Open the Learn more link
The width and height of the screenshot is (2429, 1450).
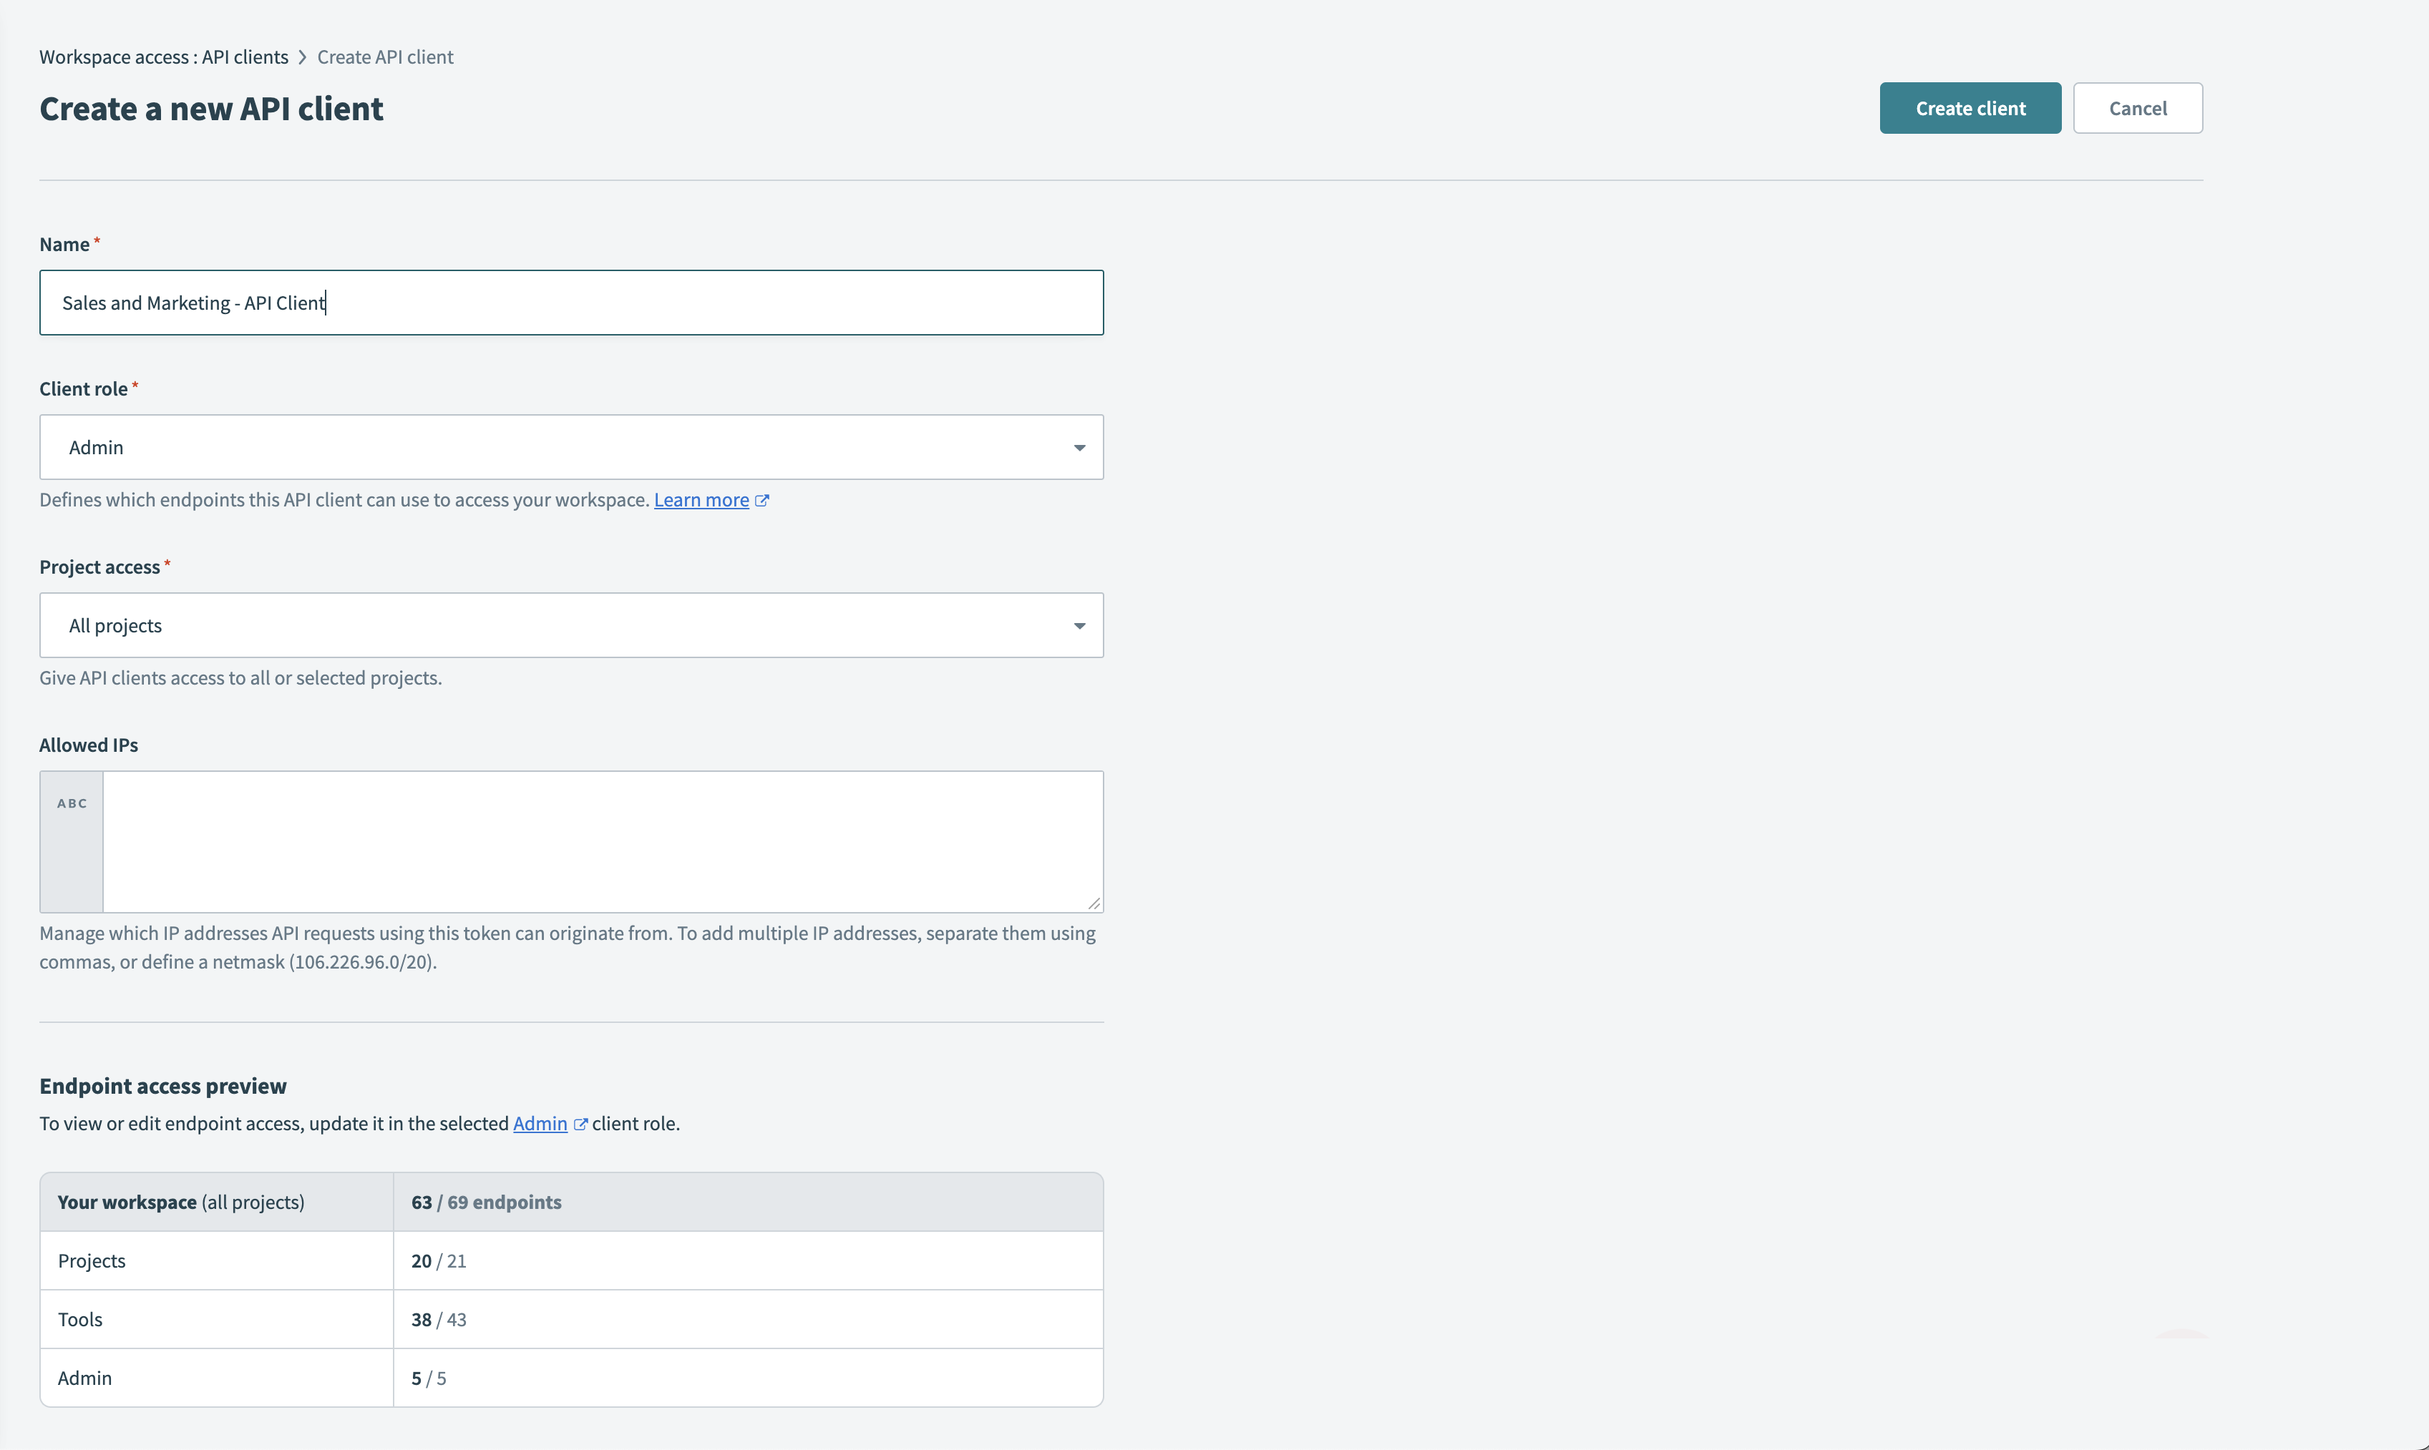[x=701, y=500]
